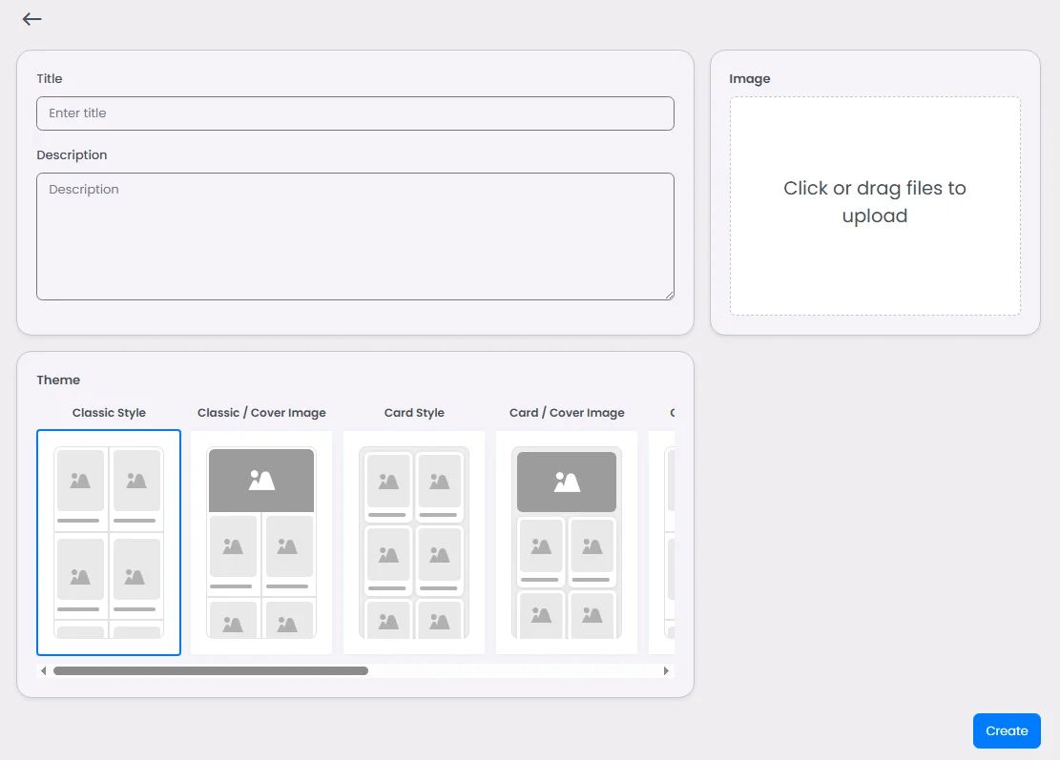Click the horizontal theme scrollbar thumb
Image resolution: width=1060 pixels, height=760 pixels.
pos(211,670)
